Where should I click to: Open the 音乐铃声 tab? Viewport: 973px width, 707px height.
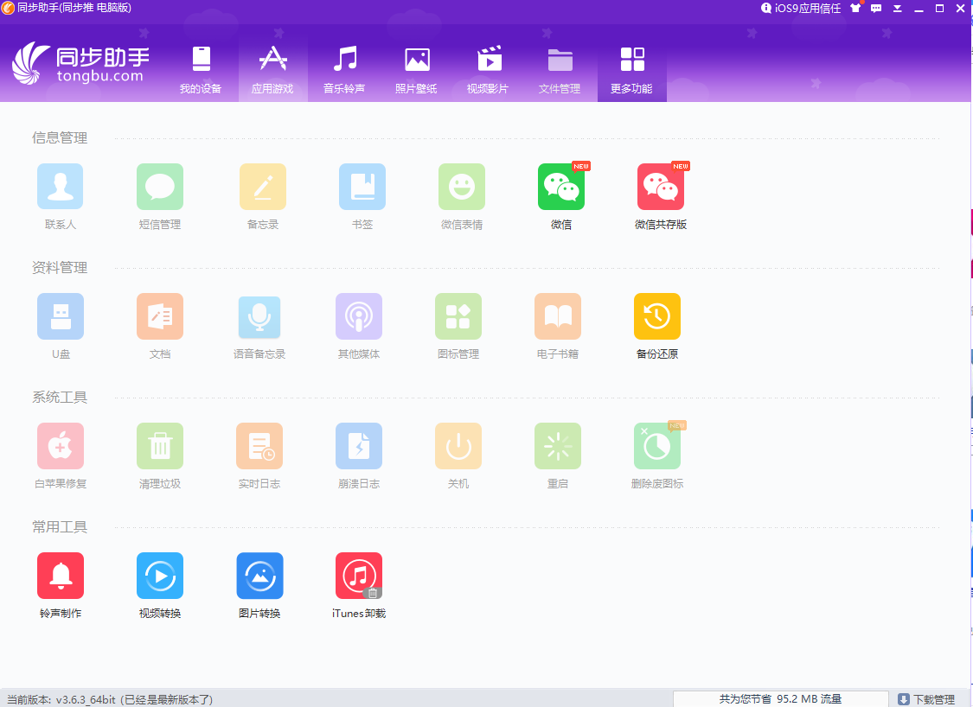(x=344, y=70)
